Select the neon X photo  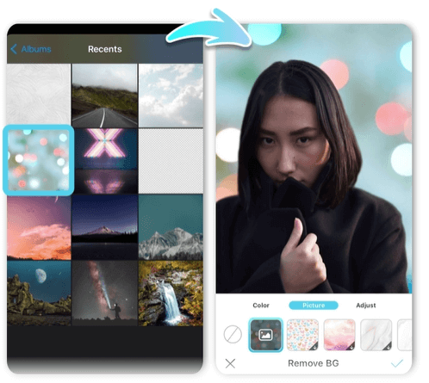105,161
